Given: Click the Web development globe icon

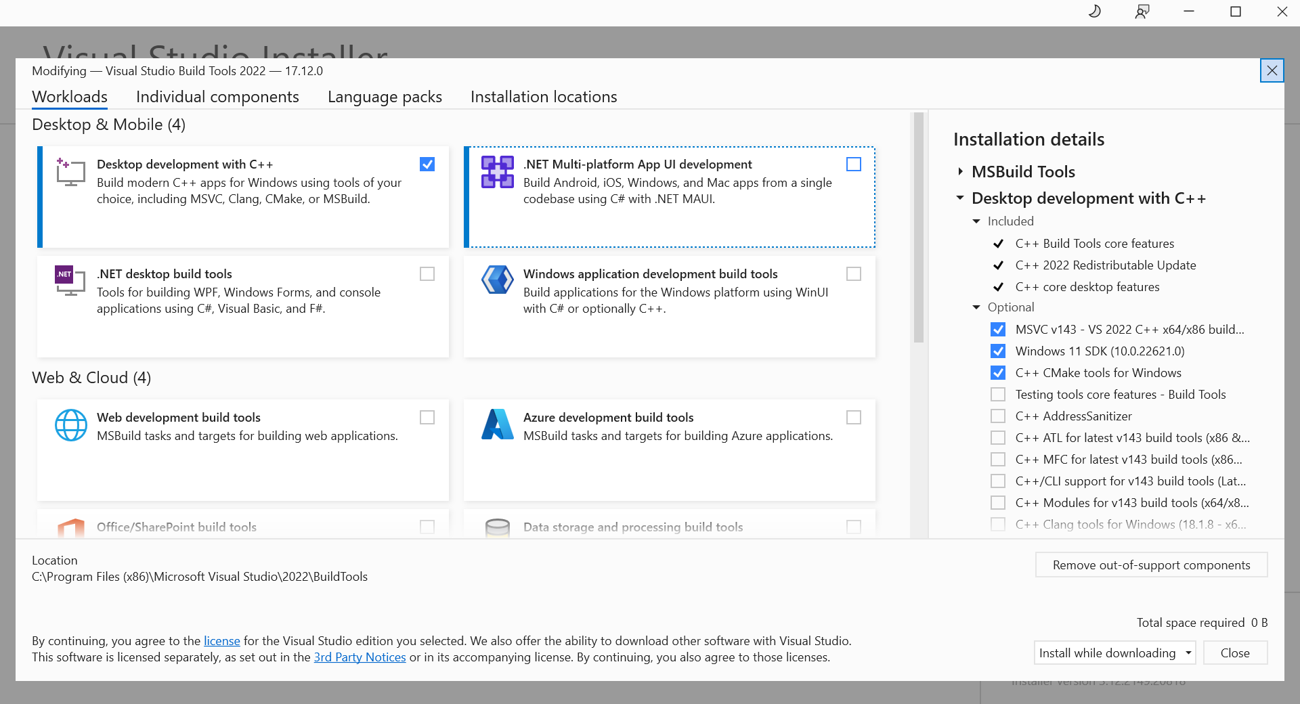Looking at the screenshot, I should pos(70,425).
